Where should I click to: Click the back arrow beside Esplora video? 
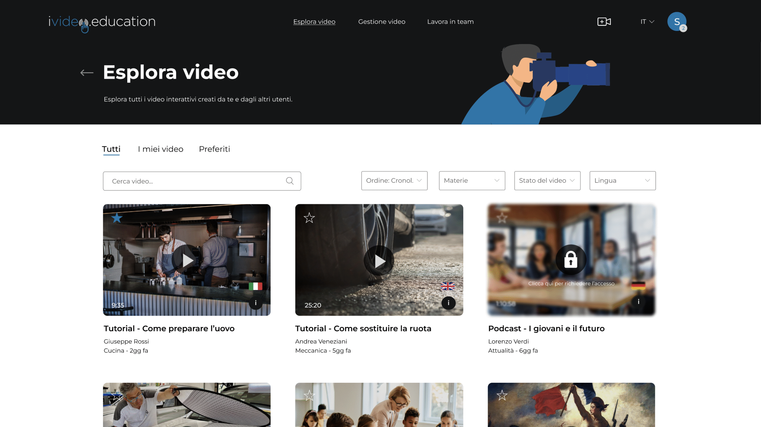(87, 73)
